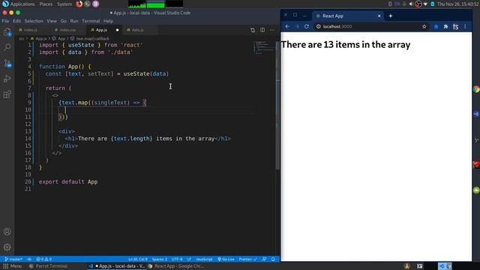
Task: Open the Chrome extensions puzzle icon
Action: coord(445,27)
